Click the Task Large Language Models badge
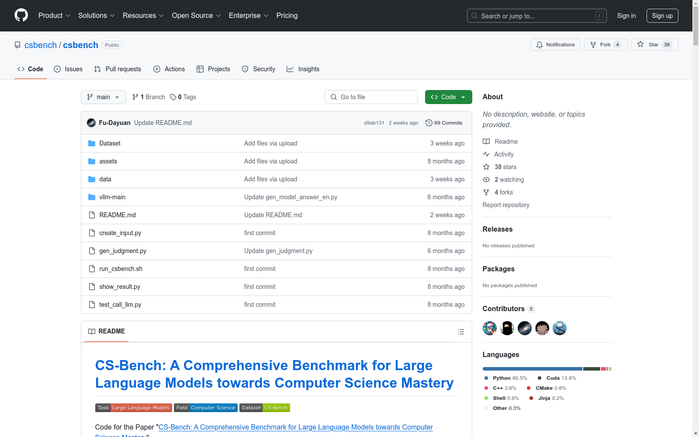 (134, 408)
